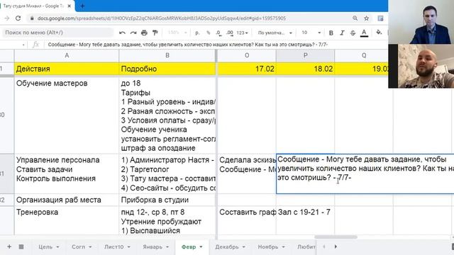
Task: Select column O header
Action: pos(247,55)
